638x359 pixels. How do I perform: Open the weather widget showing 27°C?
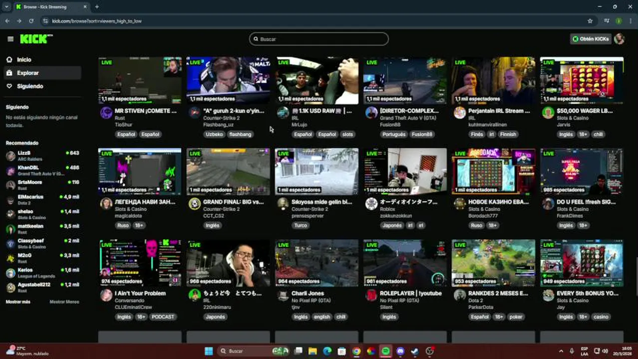(27, 351)
